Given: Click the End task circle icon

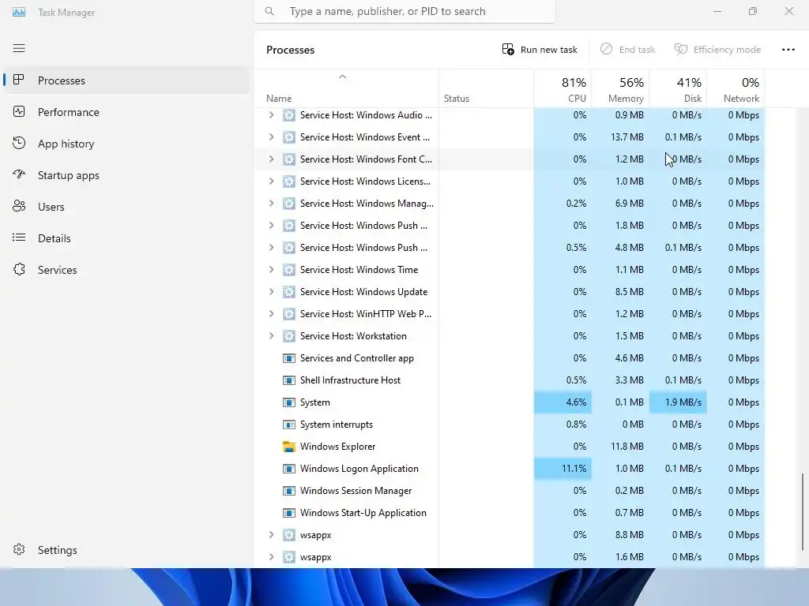Looking at the screenshot, I should tap(606, 49).
